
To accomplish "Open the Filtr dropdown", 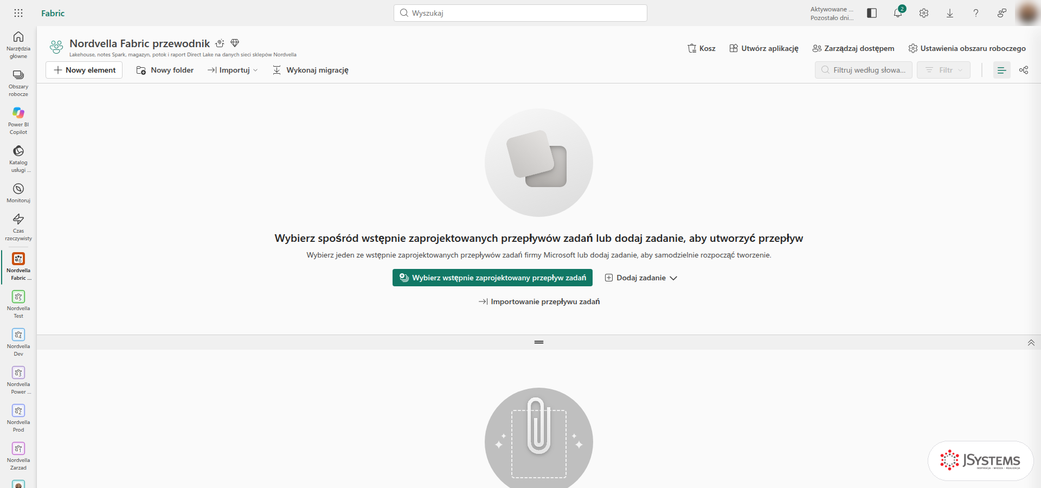I will tap(943, 70).
